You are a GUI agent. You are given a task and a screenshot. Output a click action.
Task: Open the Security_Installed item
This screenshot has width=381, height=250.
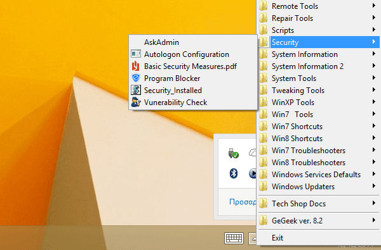click(193, 91)
